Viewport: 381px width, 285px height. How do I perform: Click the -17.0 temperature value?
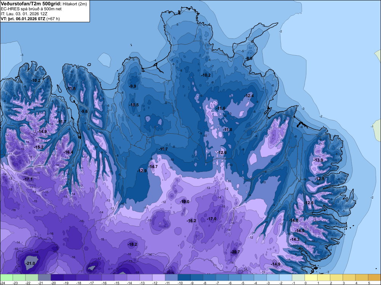pyautogui.click(x=211, y=219)
